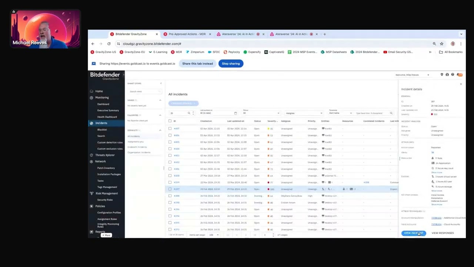Screen dimensions: 474x267
Task: Open the Home icon in sidebar
Action: (91, 91)
